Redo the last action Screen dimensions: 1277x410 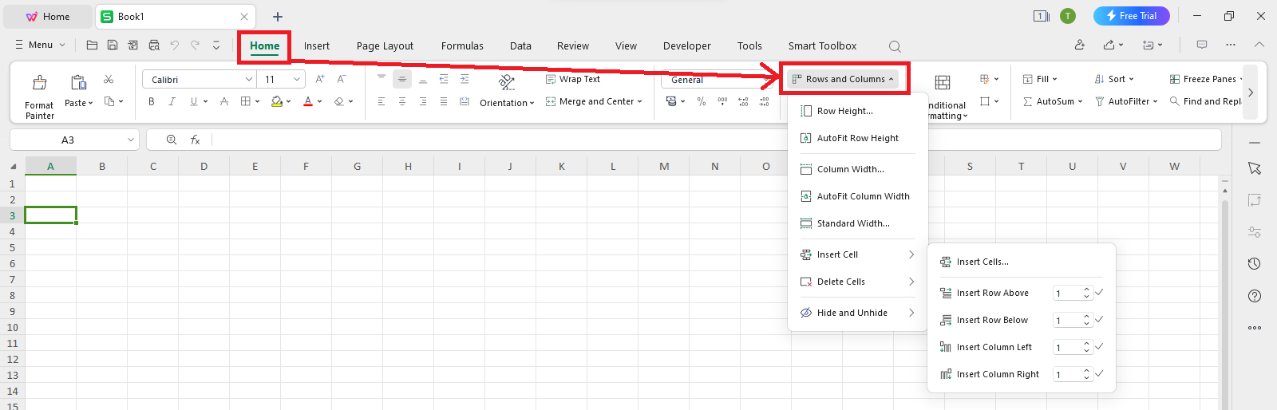196,45
